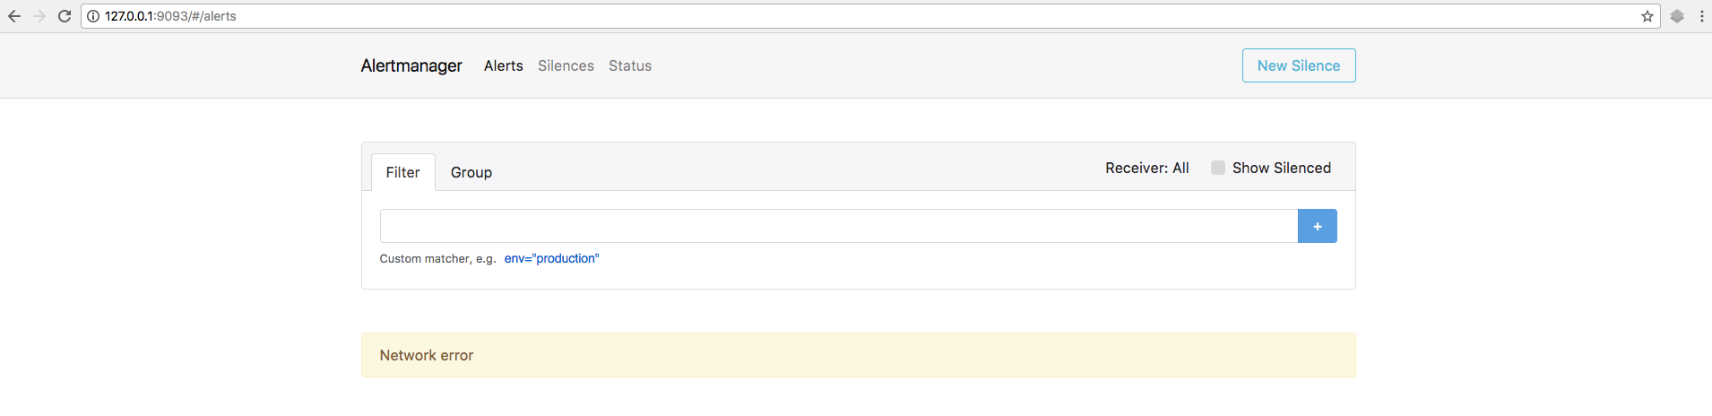This screenshot has height=416, width=1712.
Task: View site information icon in address bar
Action: click(93, 16)
